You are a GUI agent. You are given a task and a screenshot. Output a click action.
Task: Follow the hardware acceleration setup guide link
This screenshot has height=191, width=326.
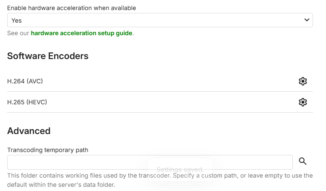[82, 33]
